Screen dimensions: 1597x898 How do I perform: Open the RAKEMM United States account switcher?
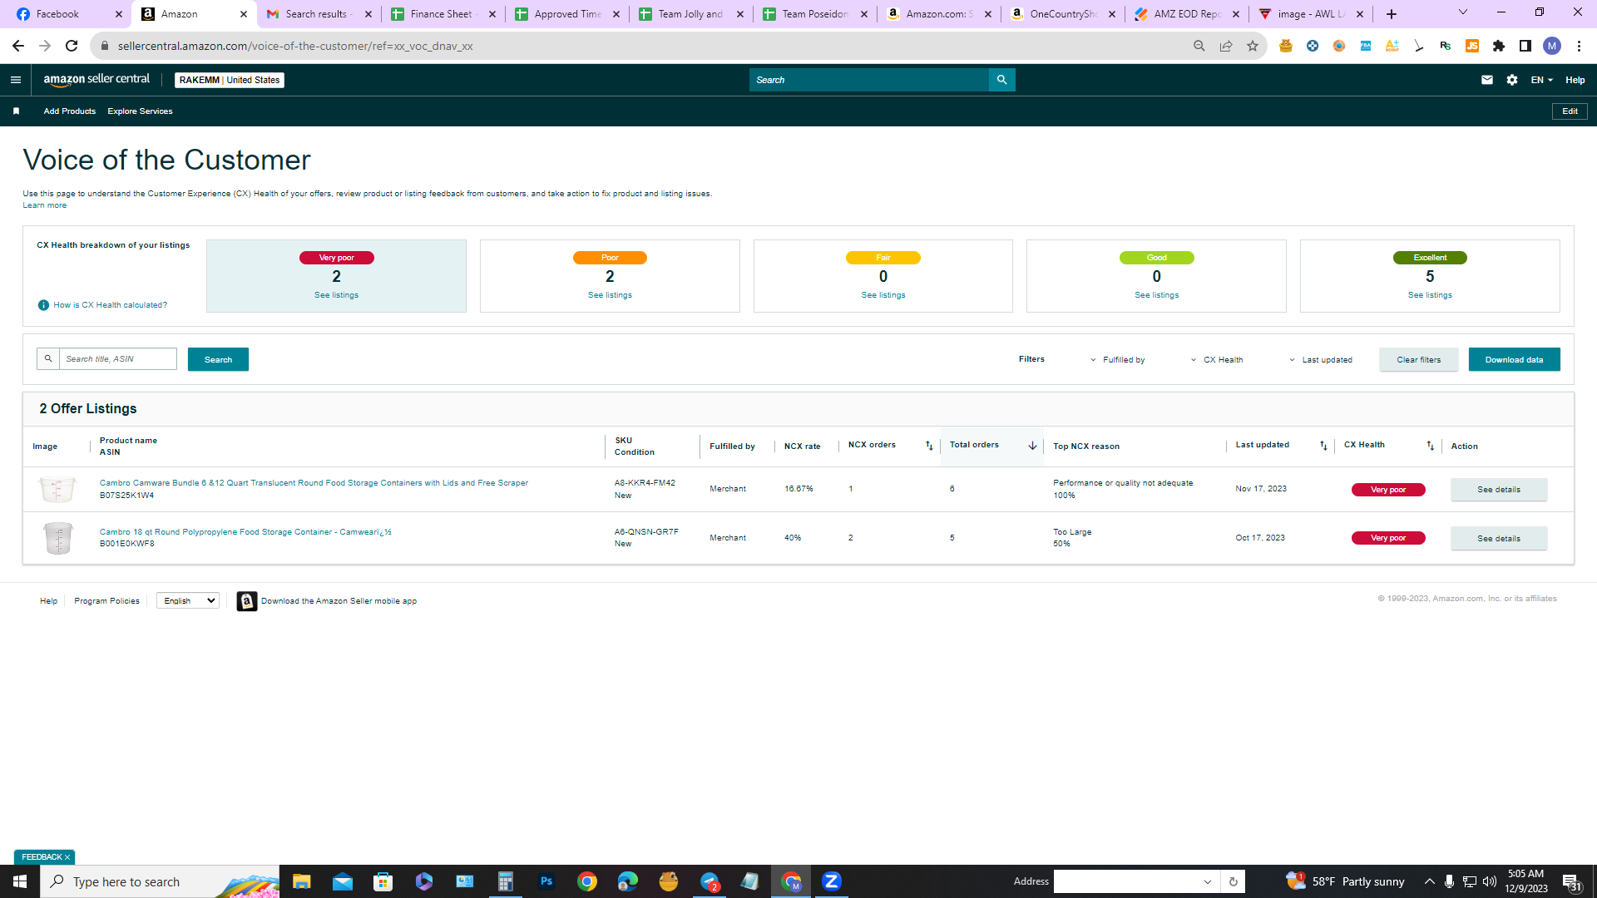230,80
